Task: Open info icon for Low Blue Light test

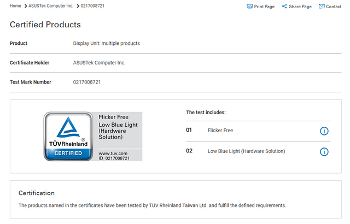Action: [324, 152]
